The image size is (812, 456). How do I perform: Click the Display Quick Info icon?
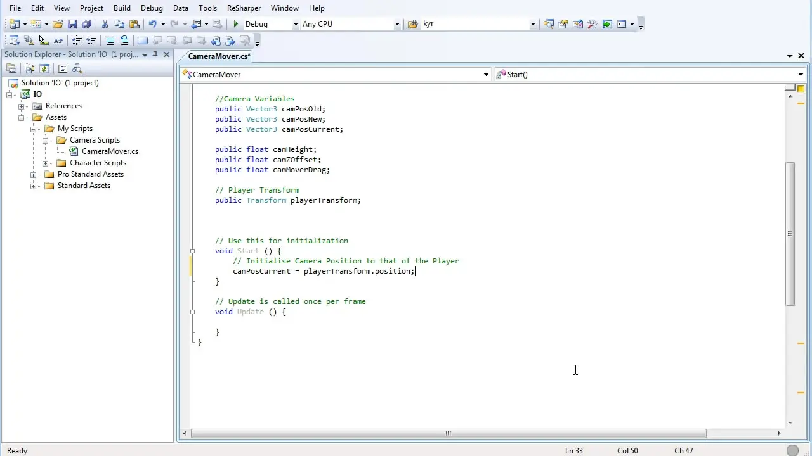click(x=43, y=41)
